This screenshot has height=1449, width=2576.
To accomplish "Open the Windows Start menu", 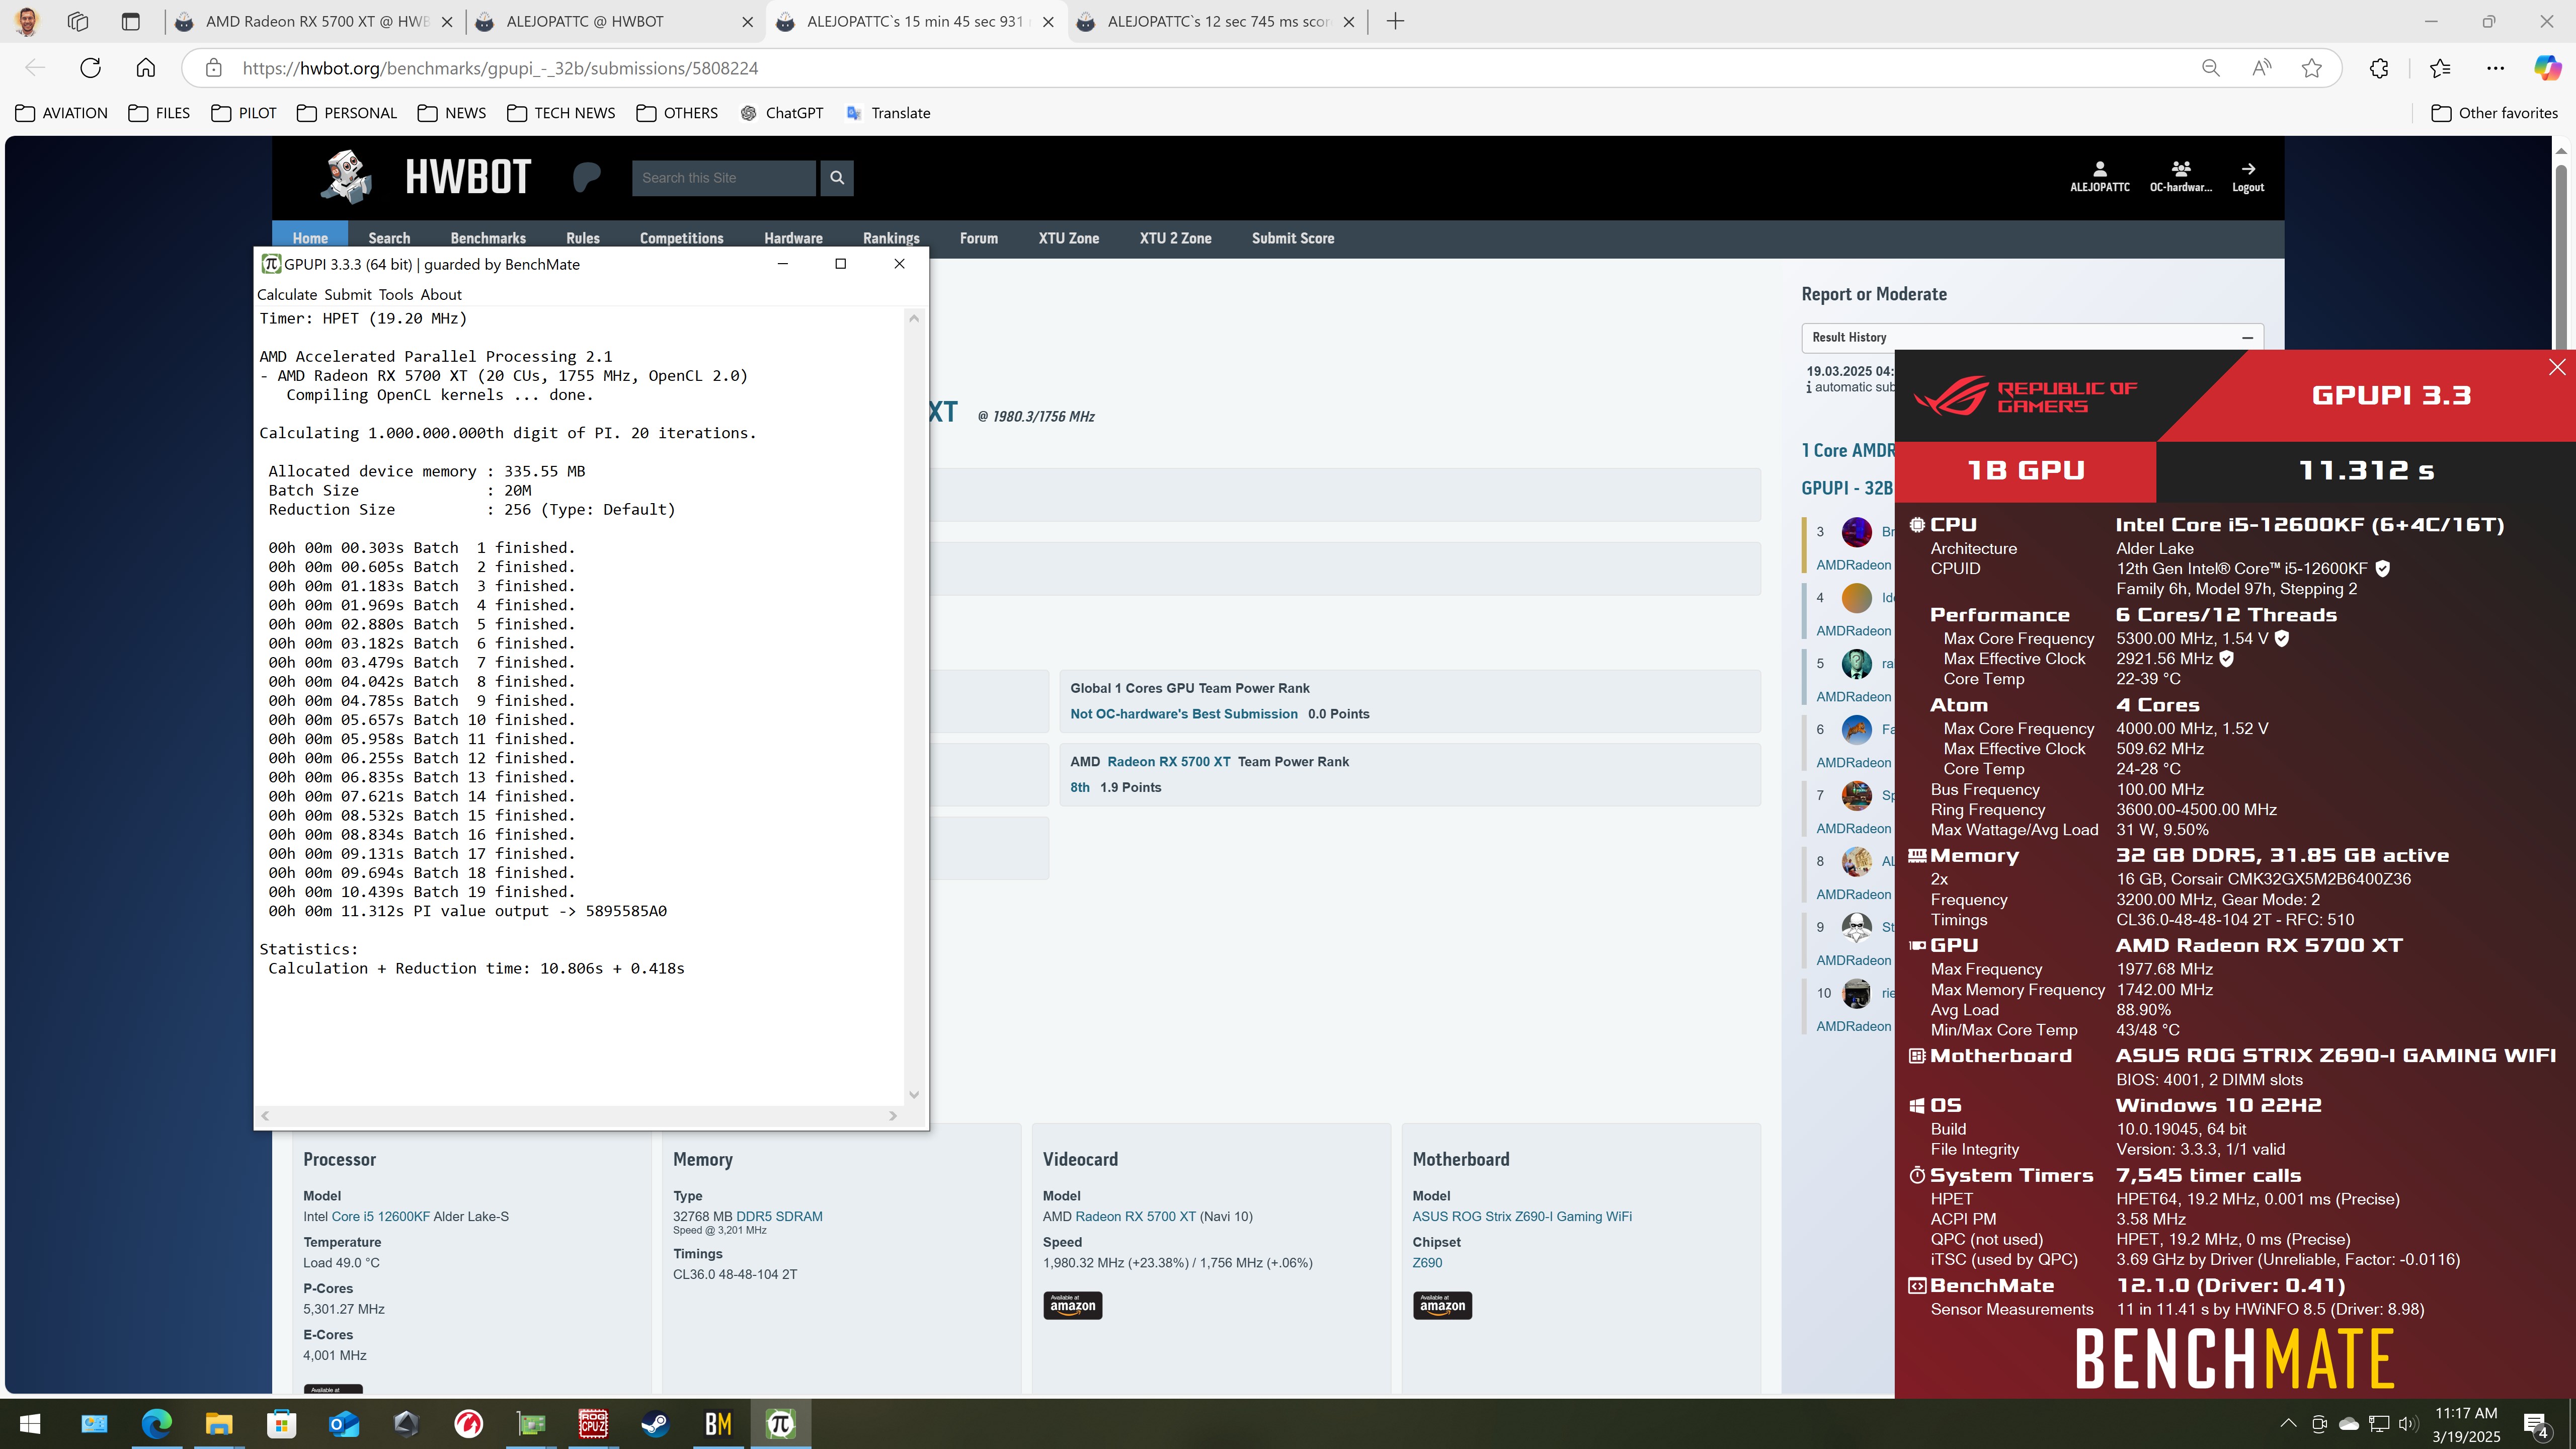I will click(x=29, y=1423).
